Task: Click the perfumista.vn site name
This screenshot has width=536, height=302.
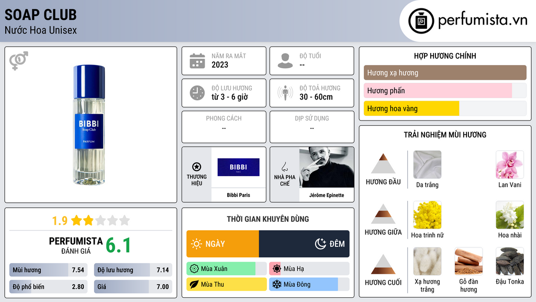Action: [483, 20]
